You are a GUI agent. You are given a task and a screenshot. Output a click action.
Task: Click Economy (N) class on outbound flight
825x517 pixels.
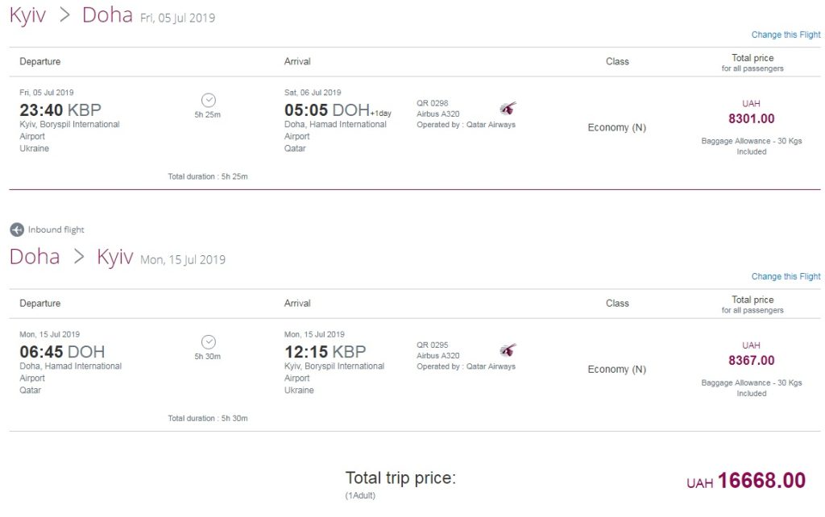(616, 127)
